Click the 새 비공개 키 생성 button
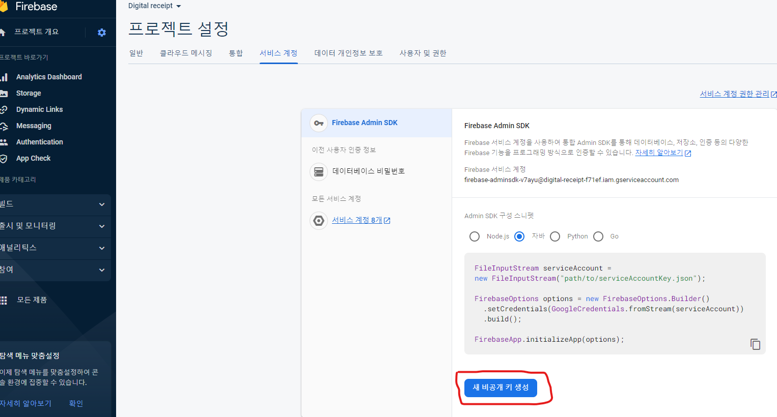This screenshot has width=777, height=417. click(501, 388)
